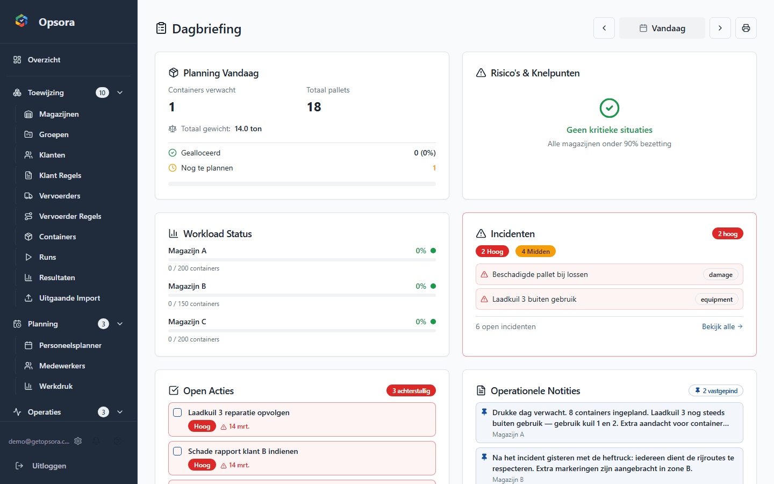The image size is (774, 484).
Task: Collapse the Toewijzing sidebar section
Action: 119,92
